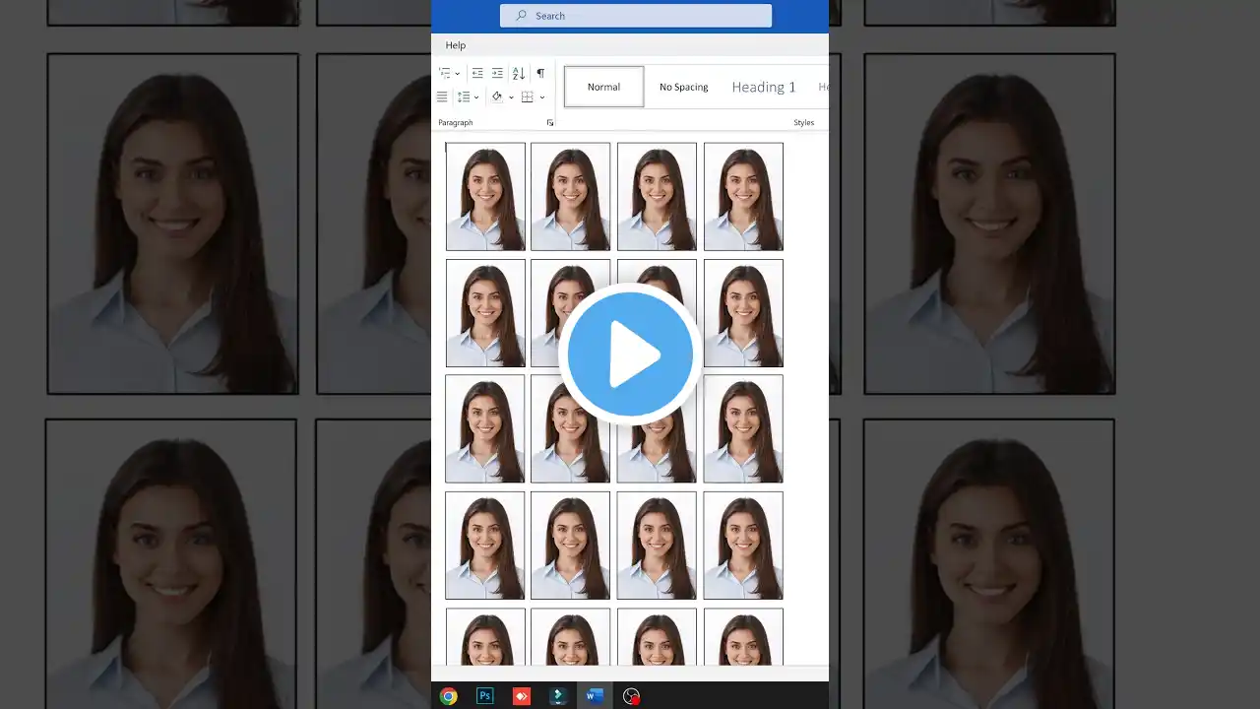Open Photoshop from the taskbar
The height and width of the screenshot is (709, 1260).
coord(485,696)
